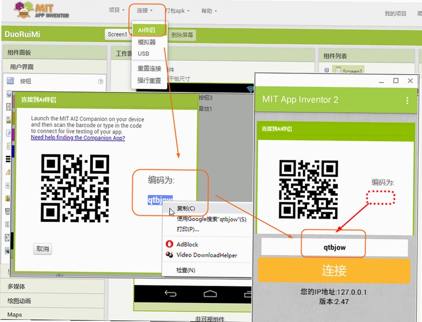Open the 帮助 menu

coord(209,11)
